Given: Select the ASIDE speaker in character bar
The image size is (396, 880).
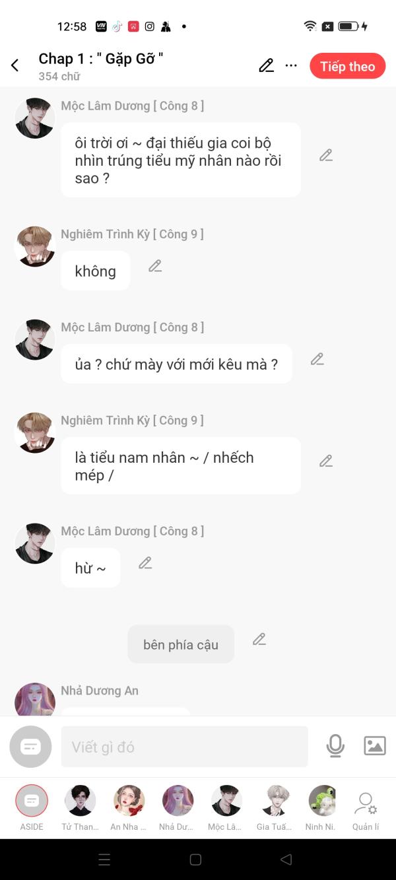Looking at the screenshot, I should (32, 801).
